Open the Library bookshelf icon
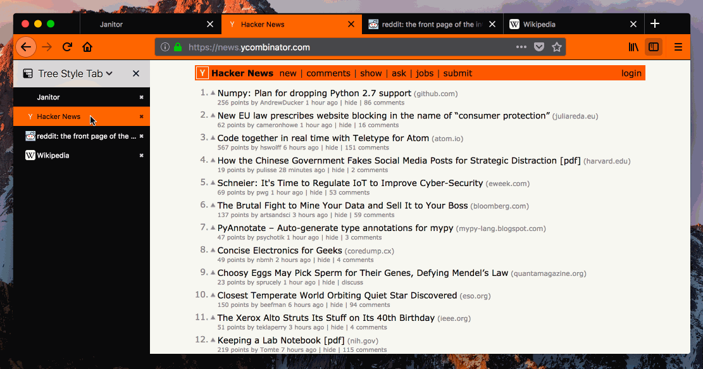 tap(633, 47)
